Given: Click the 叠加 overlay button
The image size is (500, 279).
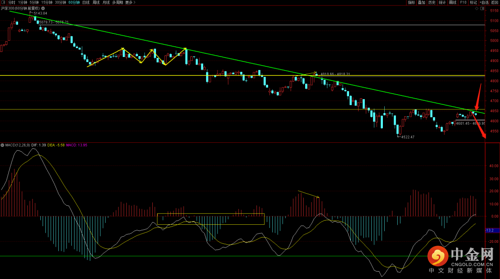Looking at the screenshot, I should 421,2.
